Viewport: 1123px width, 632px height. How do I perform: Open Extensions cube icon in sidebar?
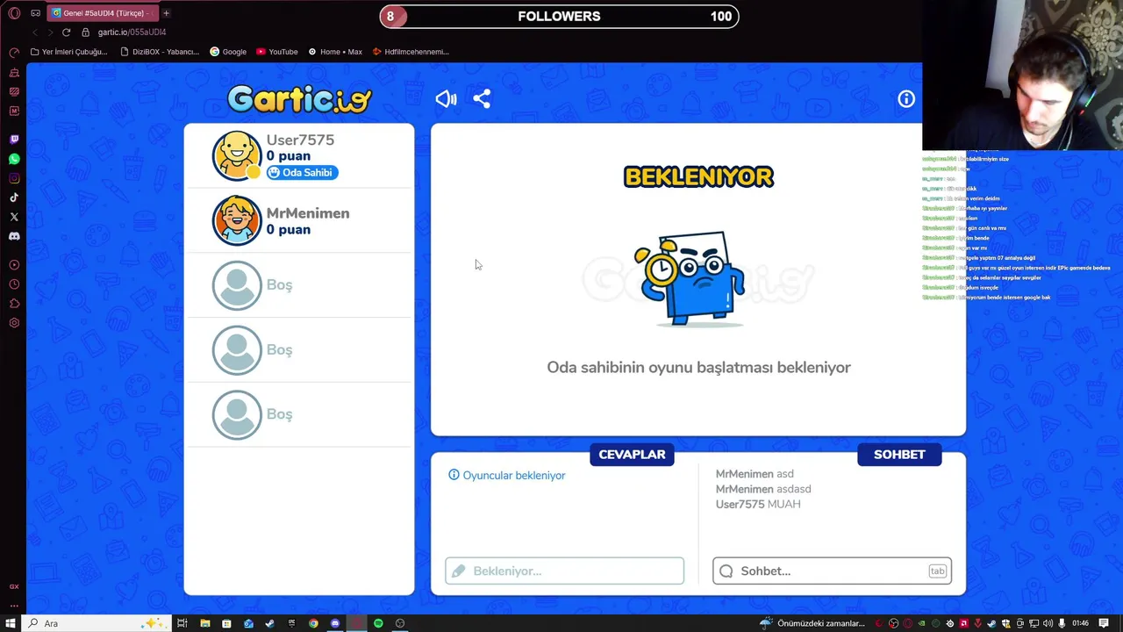[14, 304]
